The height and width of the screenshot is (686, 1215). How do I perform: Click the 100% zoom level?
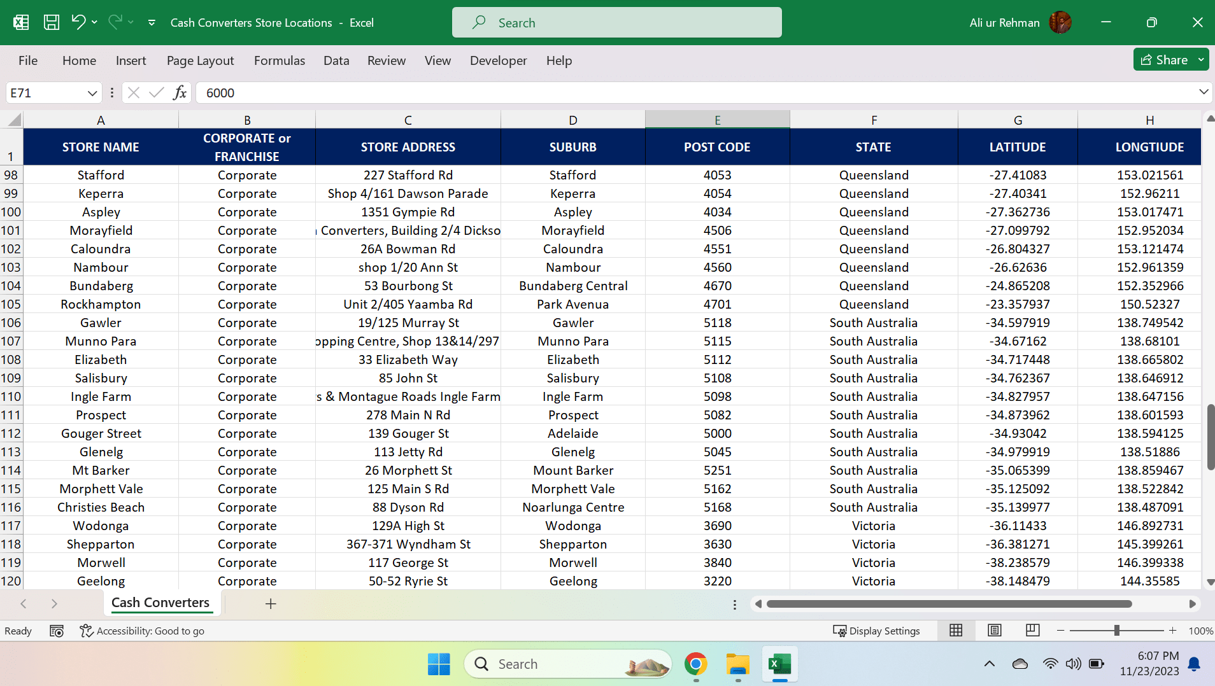pyautogui.click(x=1200, y=631)
